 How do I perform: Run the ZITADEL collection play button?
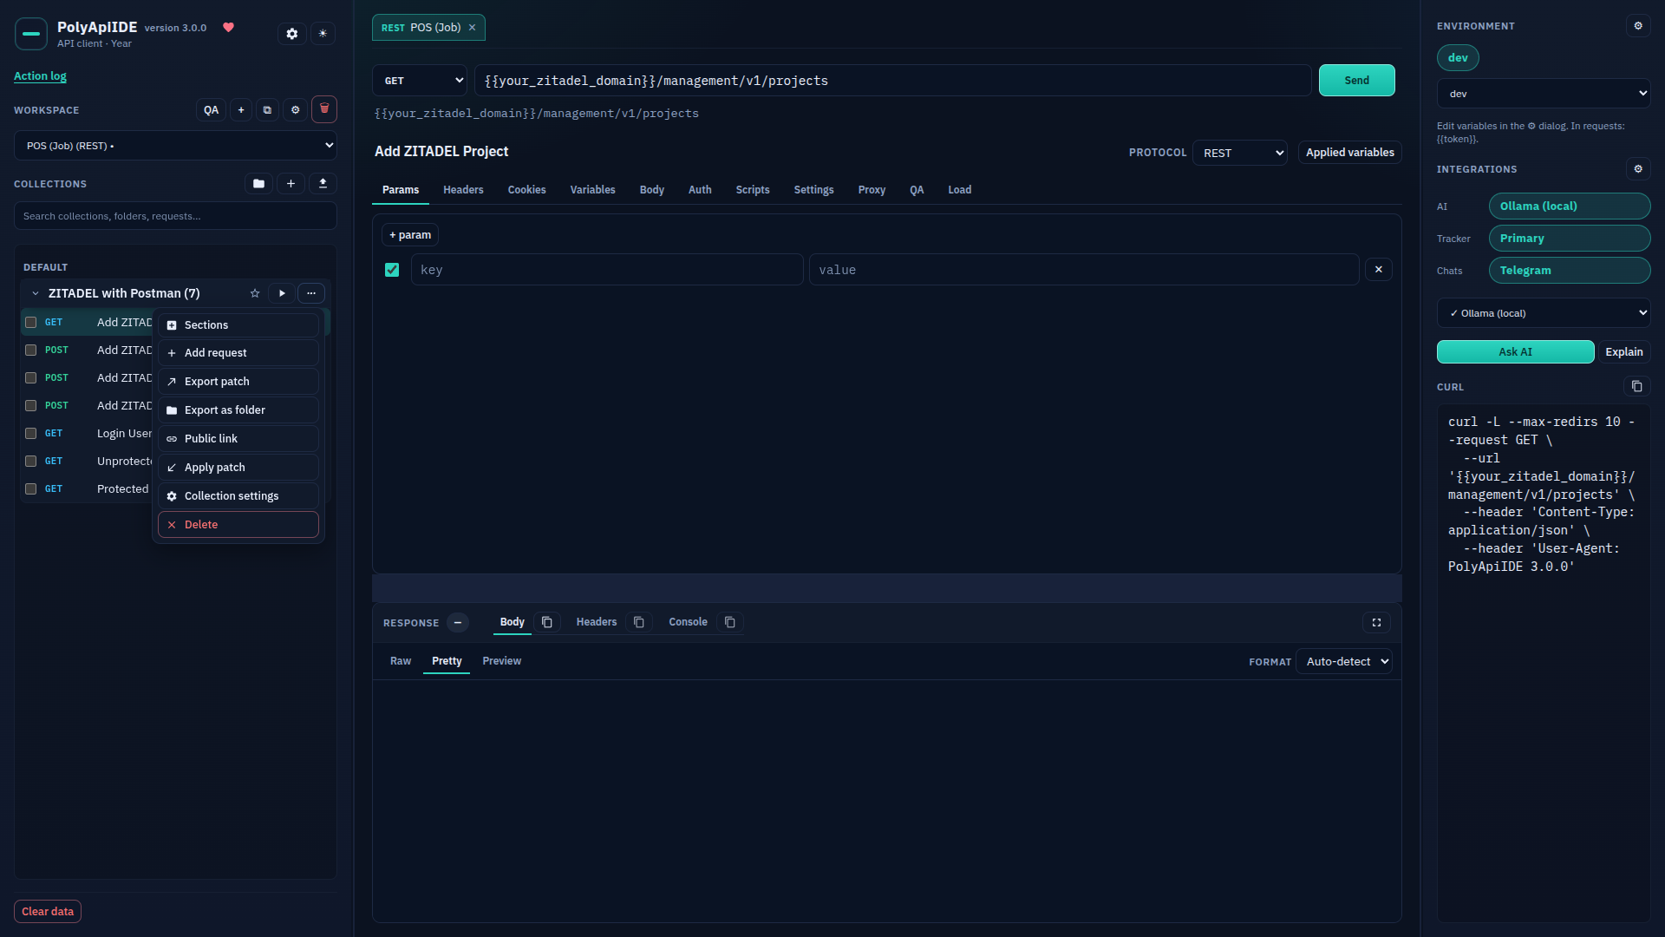tap(282, 293)
